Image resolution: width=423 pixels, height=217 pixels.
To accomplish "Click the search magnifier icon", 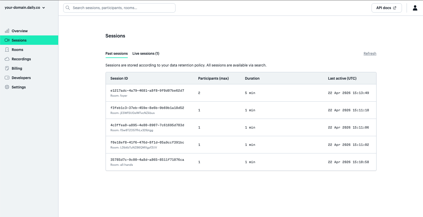I will [68, 8].
